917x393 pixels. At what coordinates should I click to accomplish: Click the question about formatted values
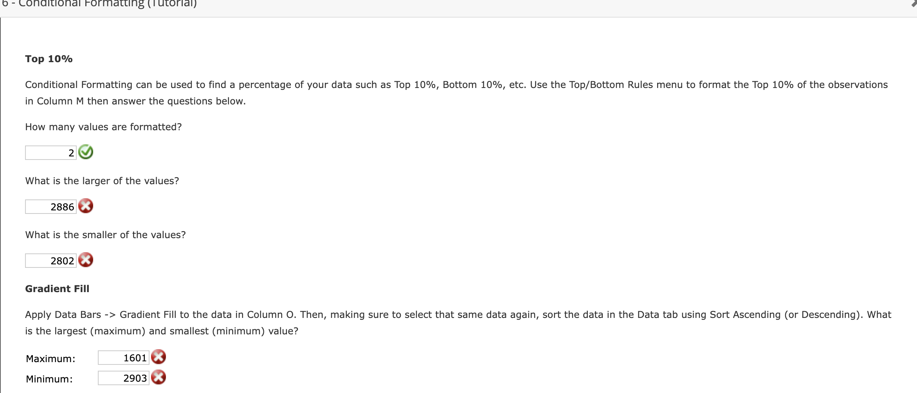click(x=103, y=127)
